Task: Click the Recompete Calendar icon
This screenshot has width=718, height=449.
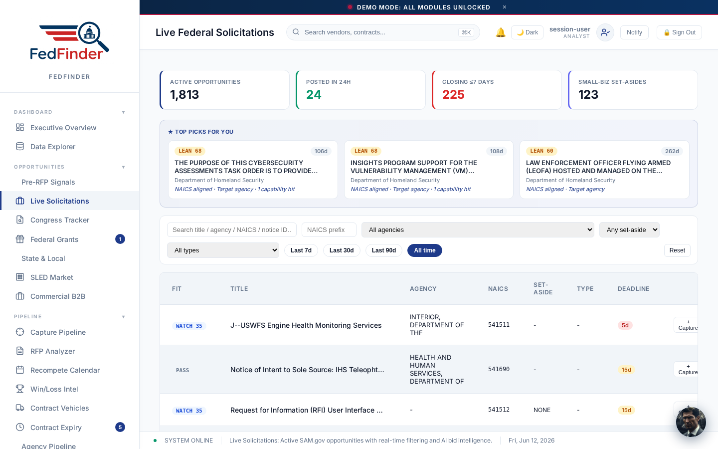Action: [20, 370]
